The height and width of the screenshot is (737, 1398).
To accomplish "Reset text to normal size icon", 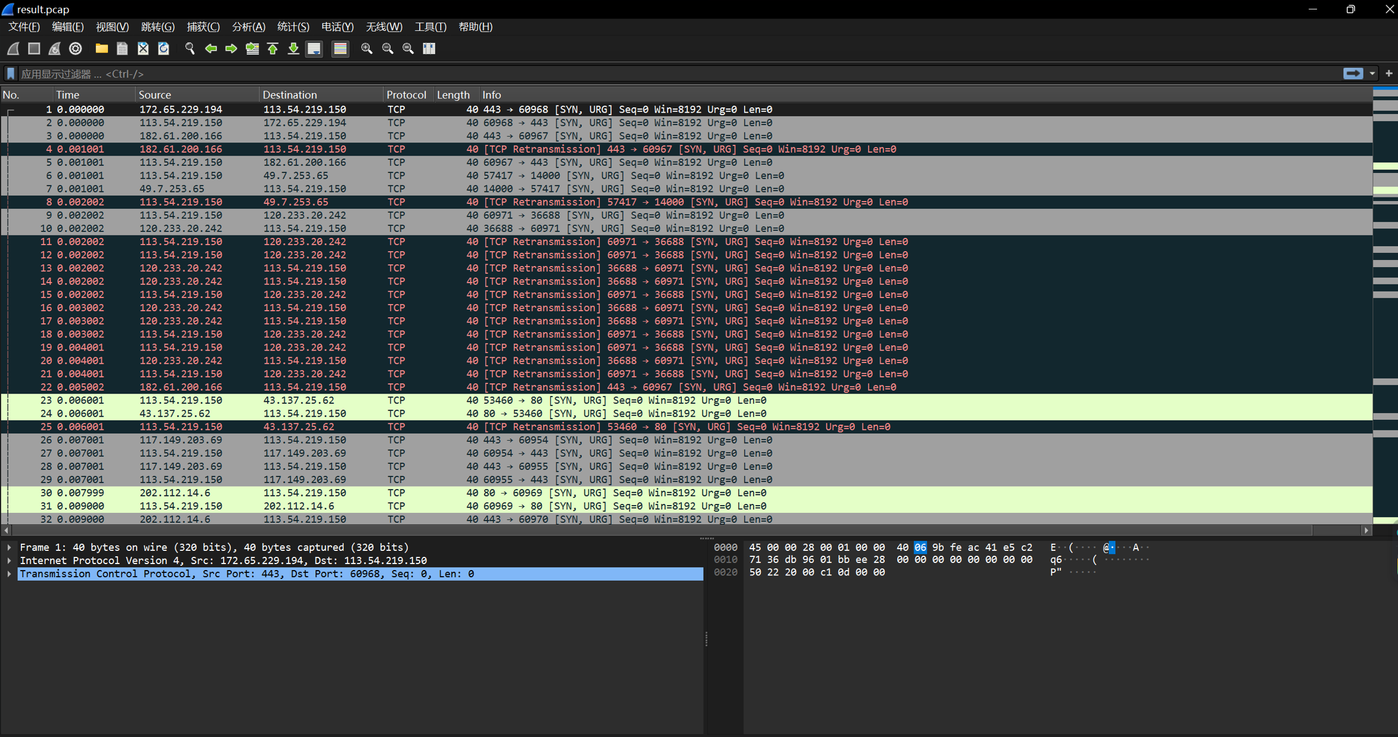I will pyautogui.click(x=408, y=49).
